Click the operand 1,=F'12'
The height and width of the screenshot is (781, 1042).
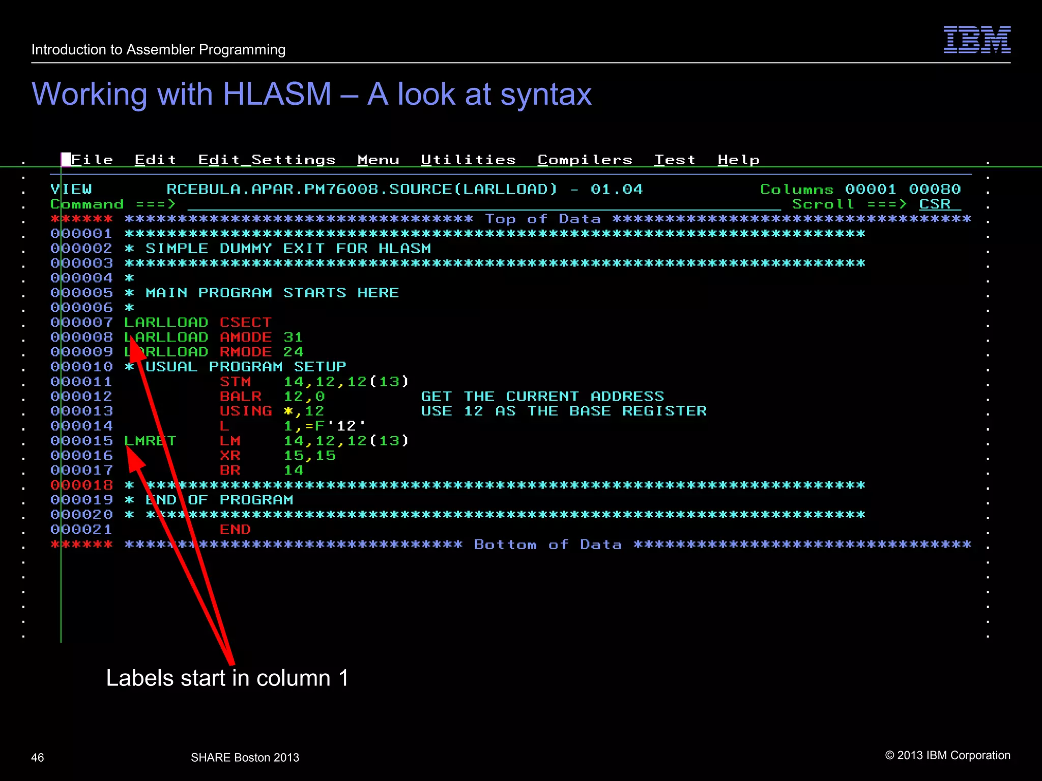click(325, 426)
